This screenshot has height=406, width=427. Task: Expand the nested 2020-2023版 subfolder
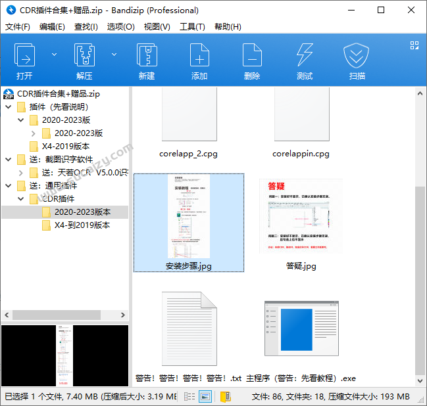click(x=34, y=133)
